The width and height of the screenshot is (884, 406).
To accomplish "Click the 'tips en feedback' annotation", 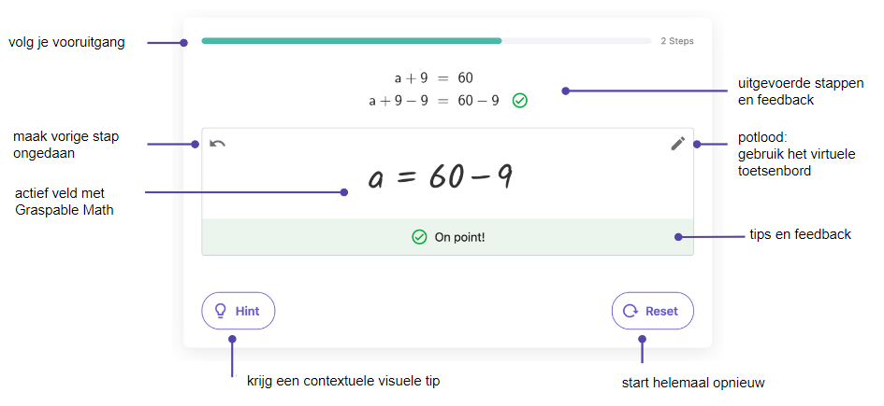I will (800, 235).
